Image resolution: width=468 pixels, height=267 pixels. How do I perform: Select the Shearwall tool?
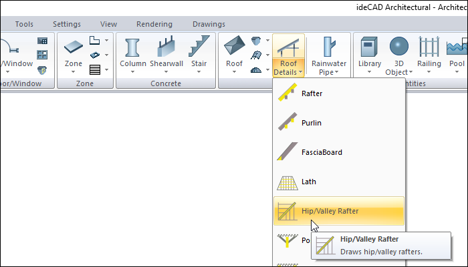[166, 48]
